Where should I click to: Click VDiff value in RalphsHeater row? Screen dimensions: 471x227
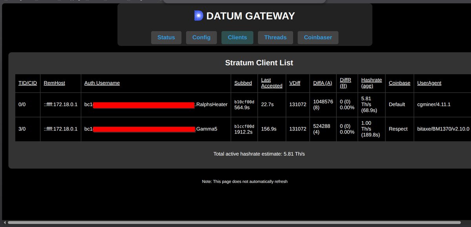coord(298,104)
